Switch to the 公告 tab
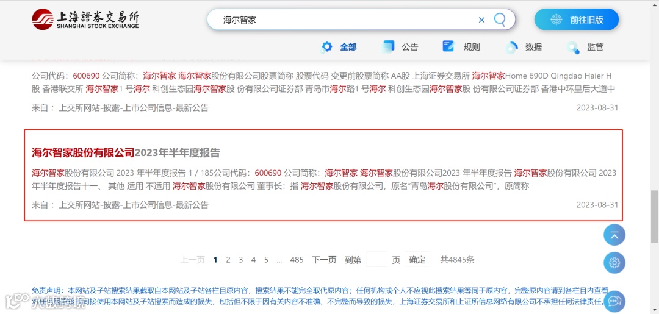 (x=410, y=47)
